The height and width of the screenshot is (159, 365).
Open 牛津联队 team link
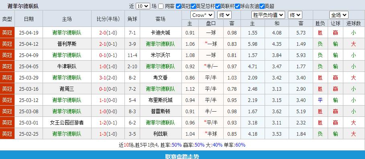click(x=67, y=66)
